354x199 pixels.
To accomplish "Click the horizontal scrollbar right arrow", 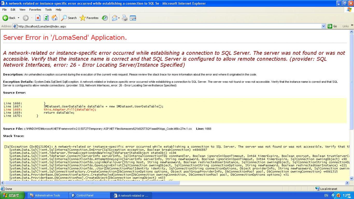I will [347, 183].
